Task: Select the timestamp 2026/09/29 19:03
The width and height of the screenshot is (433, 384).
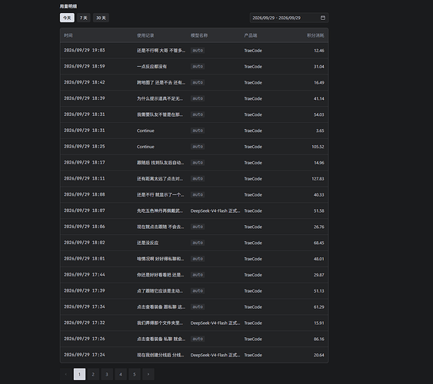Action: pos(85,50)
